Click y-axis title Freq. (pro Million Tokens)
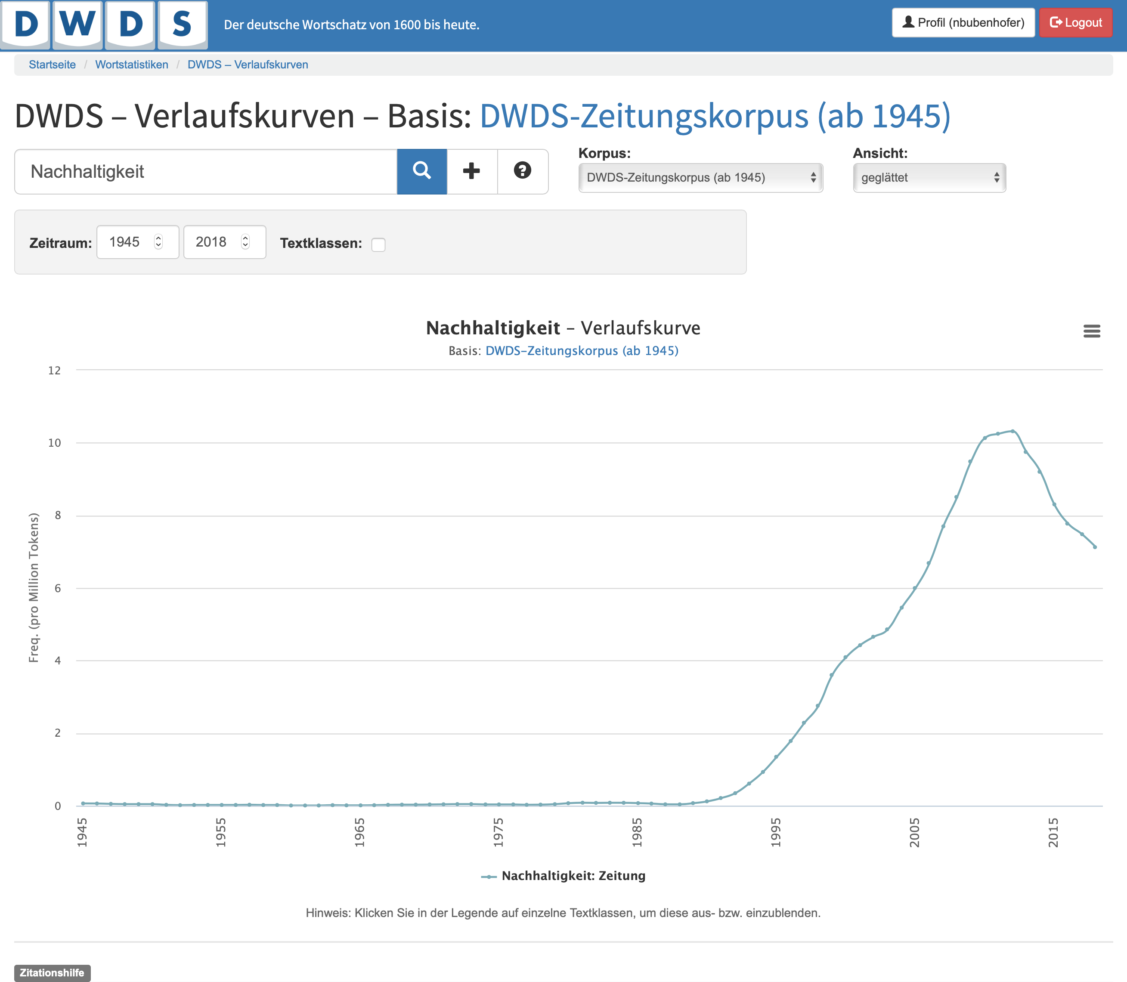Image resolution: width=1127 pixels, height=982 pixels. pos(34,587)
